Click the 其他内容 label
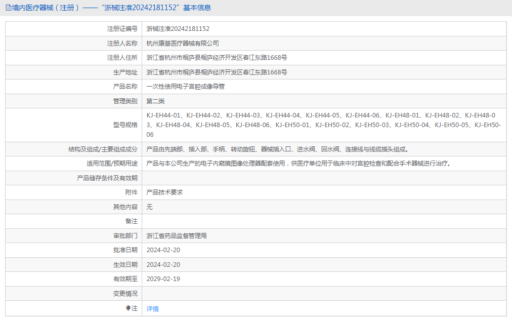The width and height of the screenshot is (512, 319). tap(125, 207)
